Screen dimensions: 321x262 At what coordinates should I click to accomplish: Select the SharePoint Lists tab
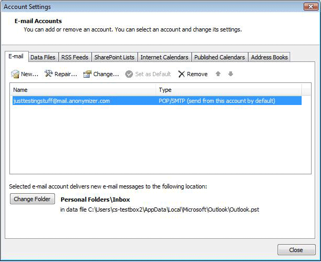click(x=114, y=57)
